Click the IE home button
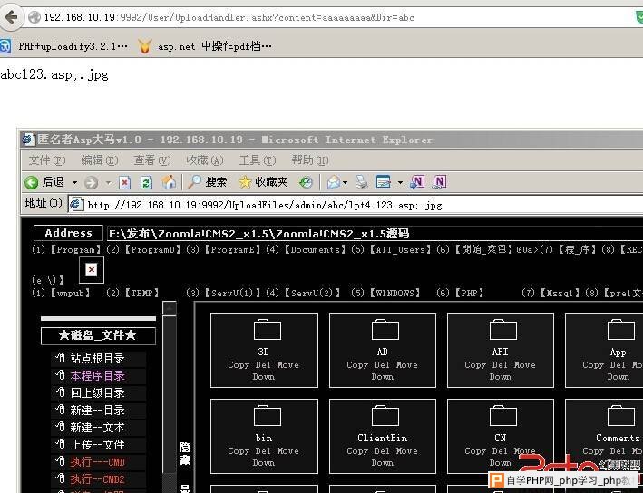Viewport: 643px width, 493px height. (169, 182)
